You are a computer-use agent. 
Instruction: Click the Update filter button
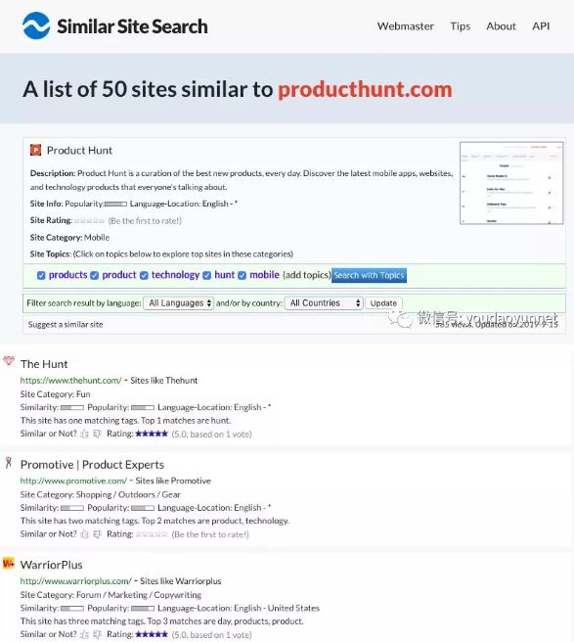pyautogui.click(x=383, y=303)
